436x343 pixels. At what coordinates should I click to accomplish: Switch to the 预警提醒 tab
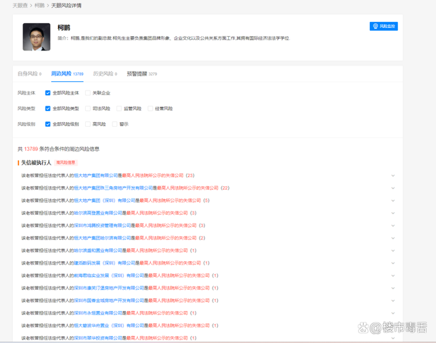click(x=142, y=74)
